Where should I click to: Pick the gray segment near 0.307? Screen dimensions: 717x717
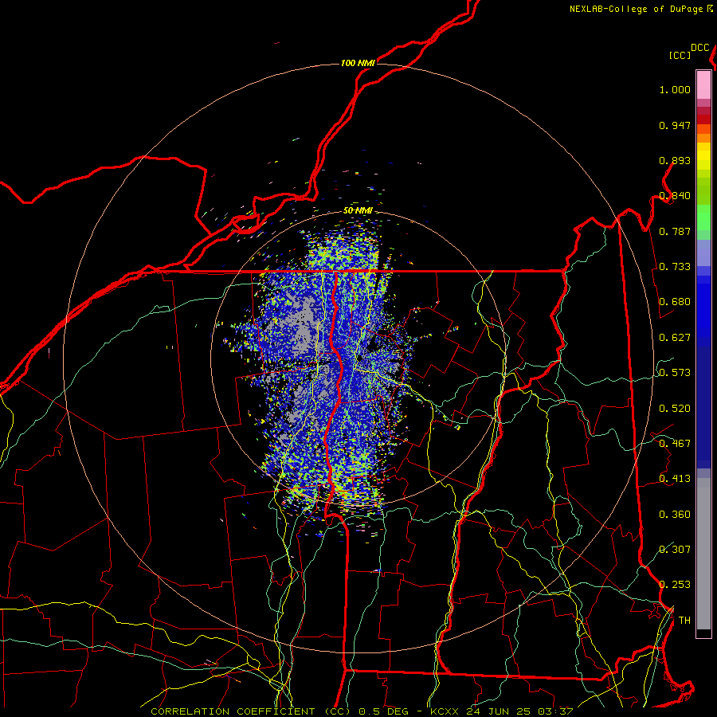click(703, 554)
